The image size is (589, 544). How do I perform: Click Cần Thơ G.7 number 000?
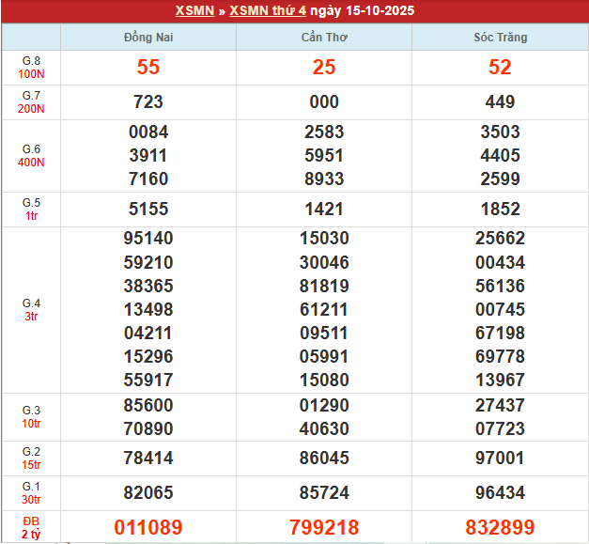[324, 102]
